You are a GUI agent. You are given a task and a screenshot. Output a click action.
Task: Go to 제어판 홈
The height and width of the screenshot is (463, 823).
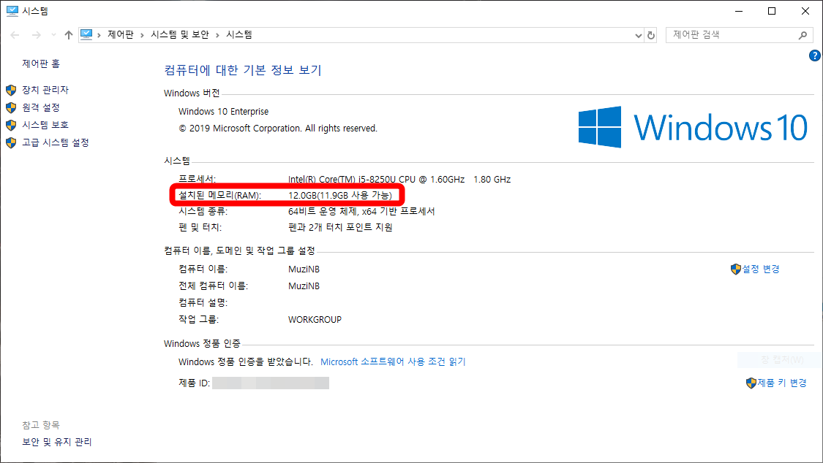[x=41, y=64]
